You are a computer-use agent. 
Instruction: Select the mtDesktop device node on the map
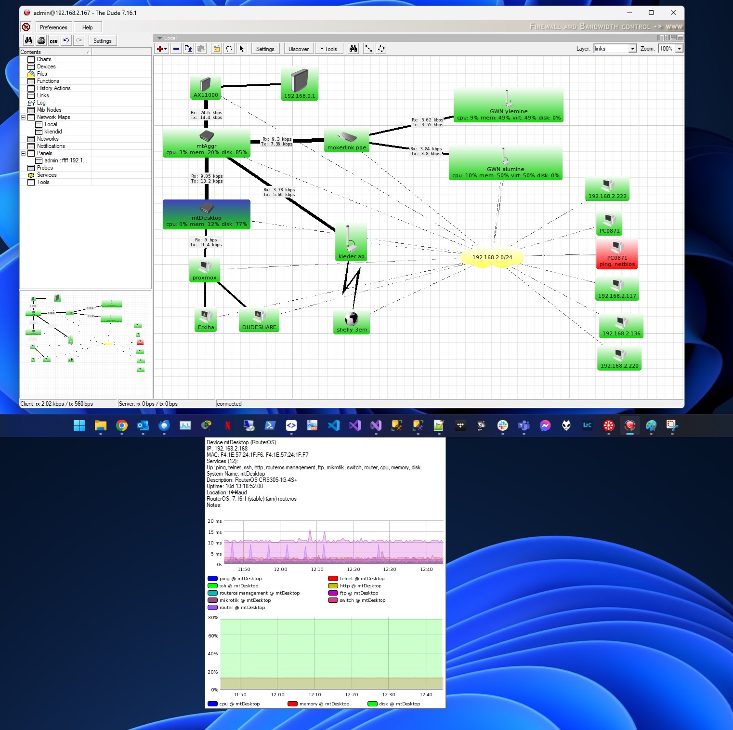click(x=206, y=214)
